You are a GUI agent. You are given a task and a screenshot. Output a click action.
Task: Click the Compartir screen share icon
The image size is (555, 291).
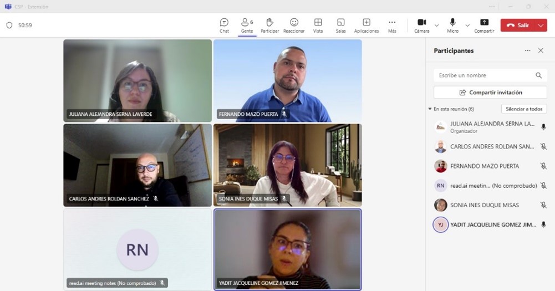click(484, 25)
